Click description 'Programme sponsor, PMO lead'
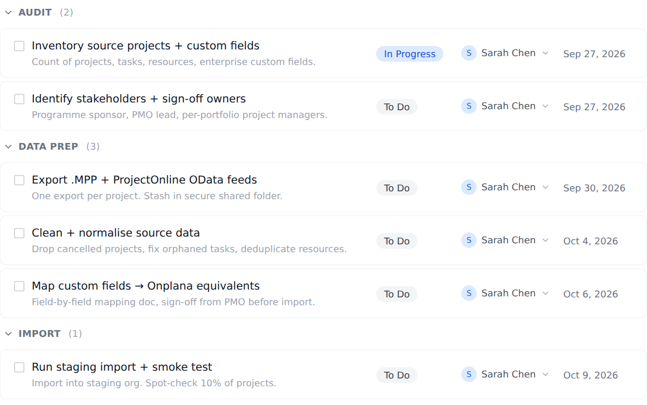This screenshot has height=405, width=647. 179,115
